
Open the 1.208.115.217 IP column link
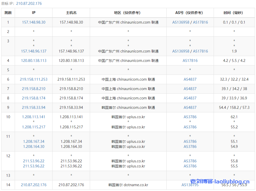click(33, 127)
